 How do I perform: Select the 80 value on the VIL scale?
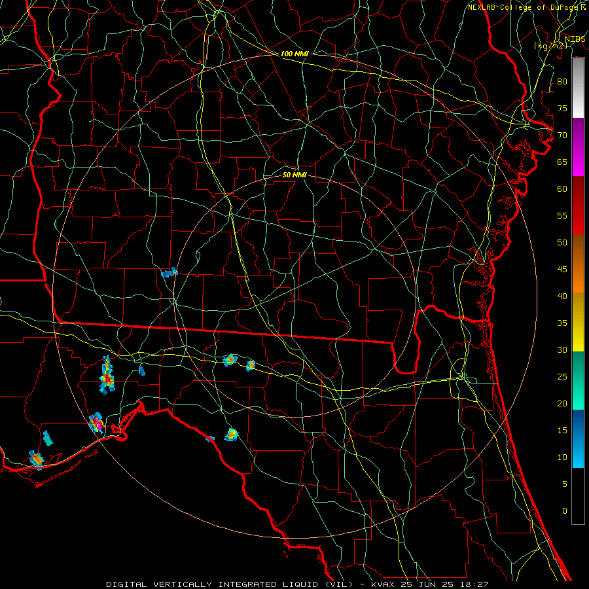coord(562,82)
